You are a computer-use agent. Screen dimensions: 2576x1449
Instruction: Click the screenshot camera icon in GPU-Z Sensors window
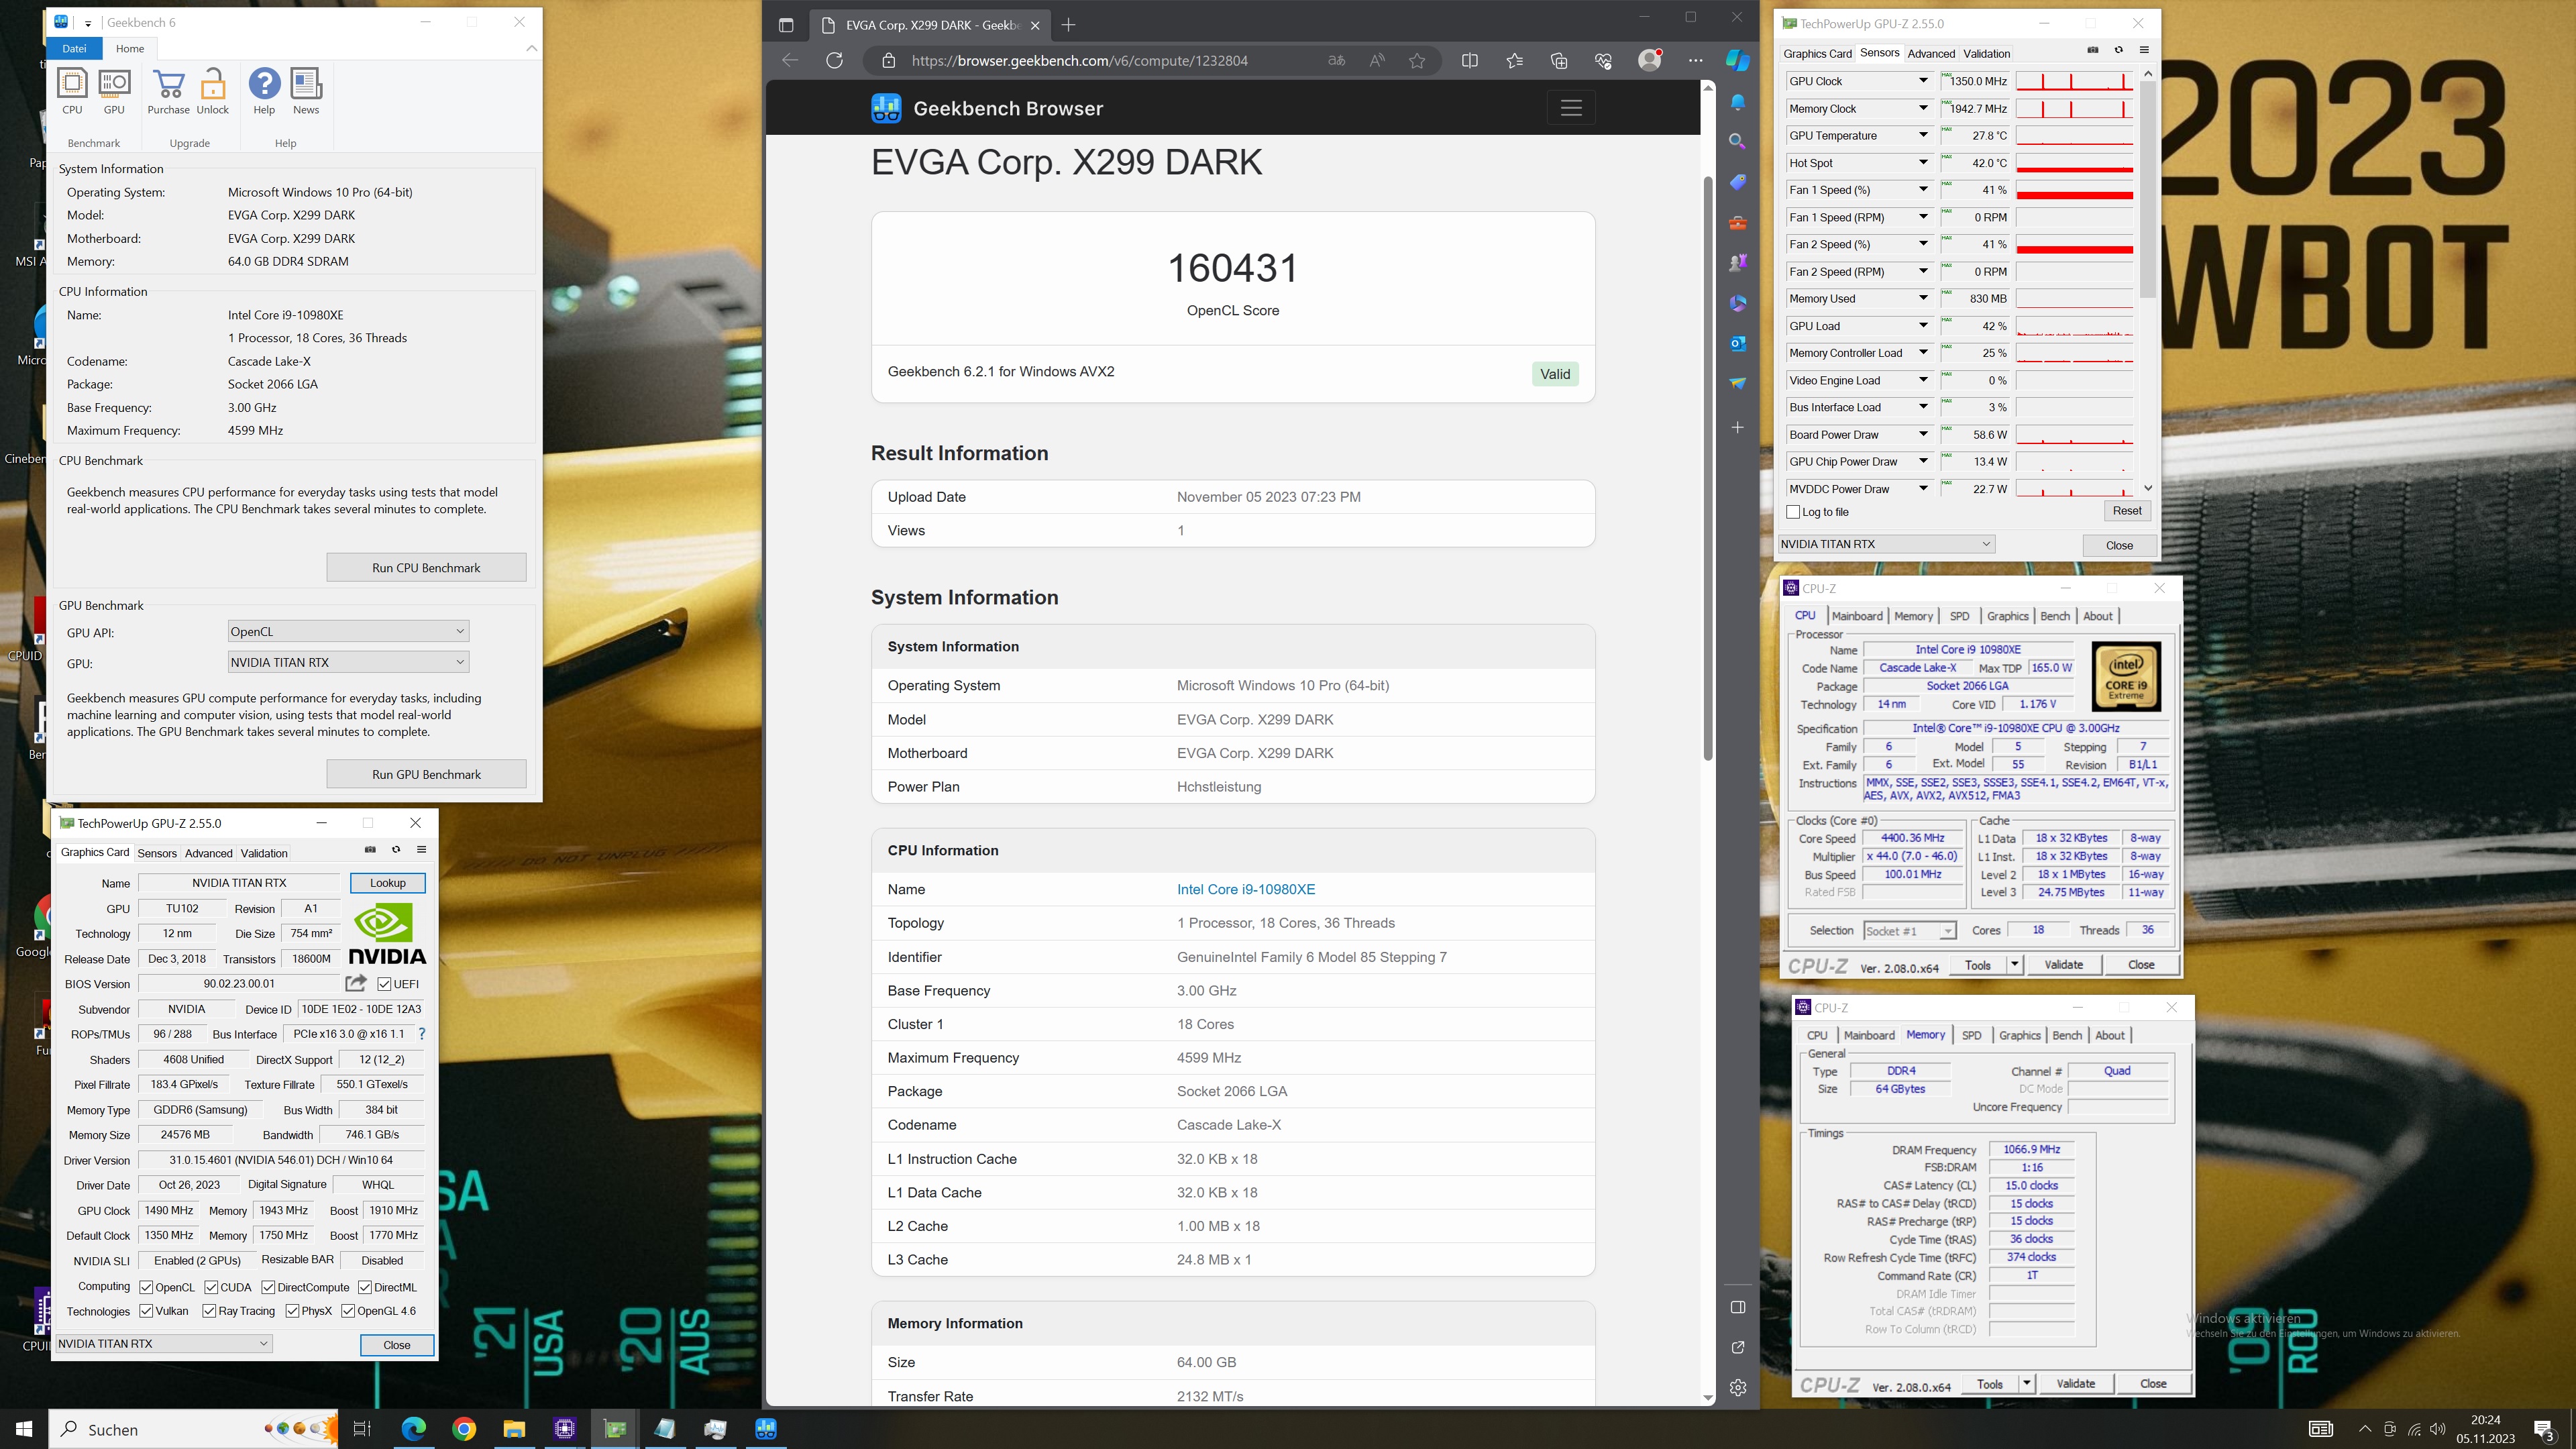coord(2093,50)
